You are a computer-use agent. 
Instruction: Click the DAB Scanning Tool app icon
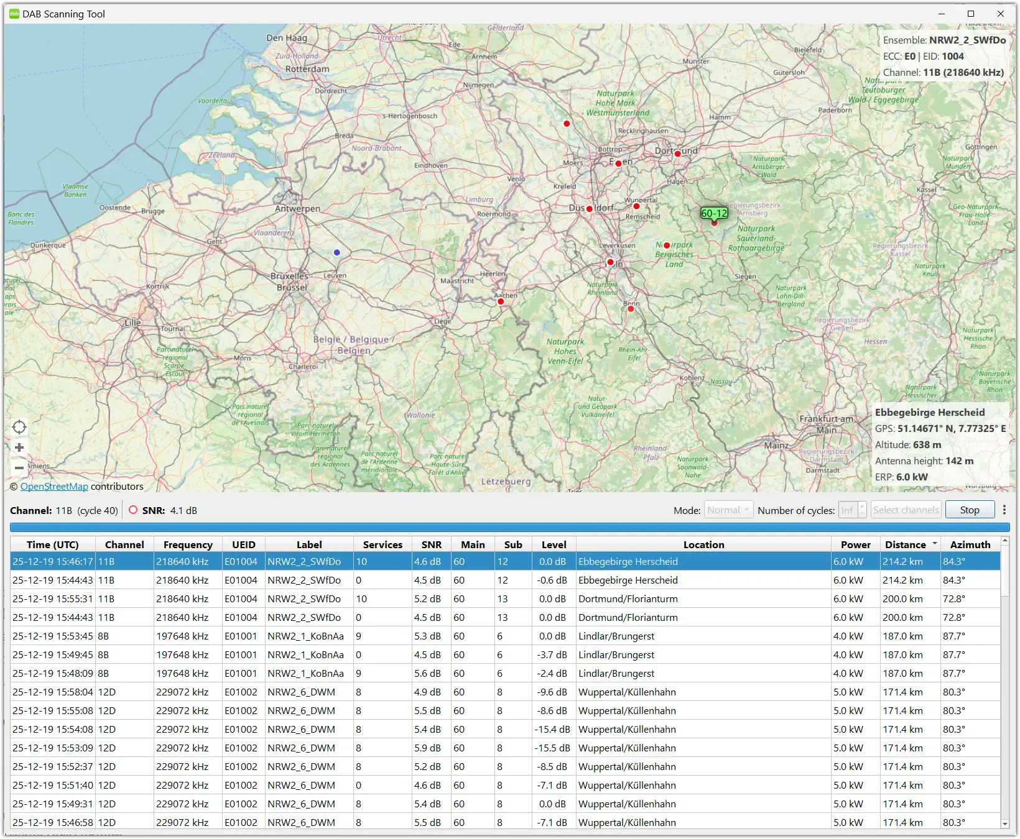14,14
